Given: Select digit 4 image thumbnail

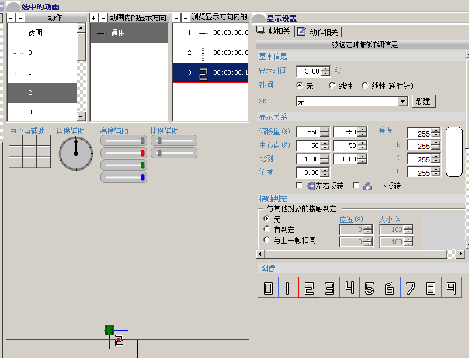Looking at the screenshot, I should coord(350,287).
